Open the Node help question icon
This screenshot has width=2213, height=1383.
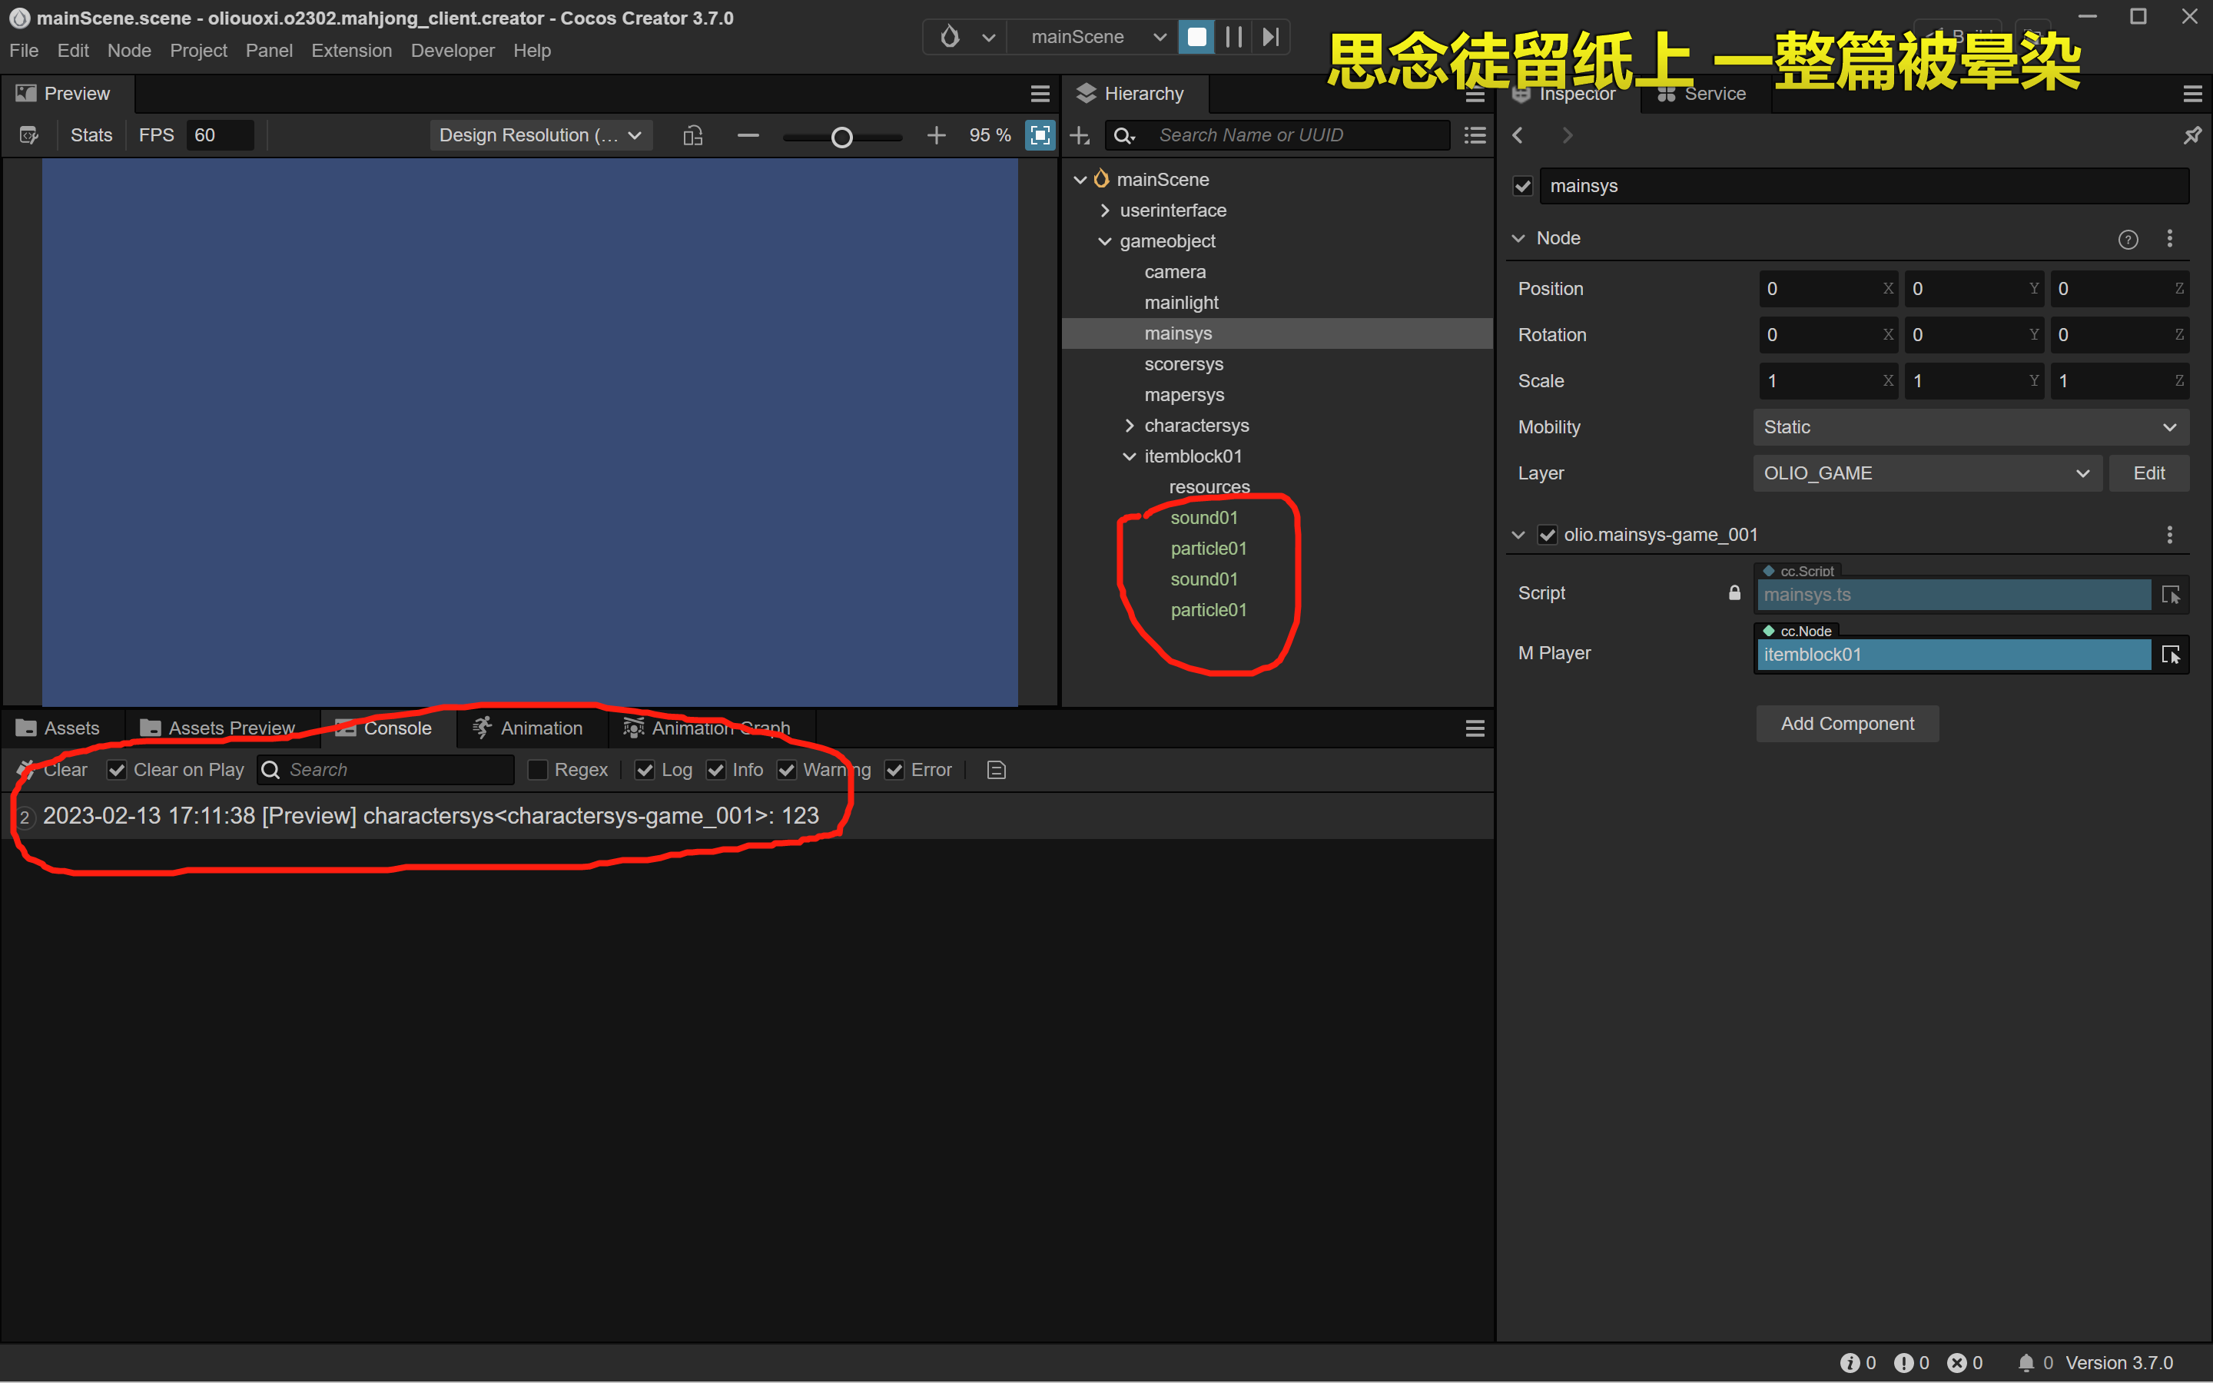(2128, 239)
